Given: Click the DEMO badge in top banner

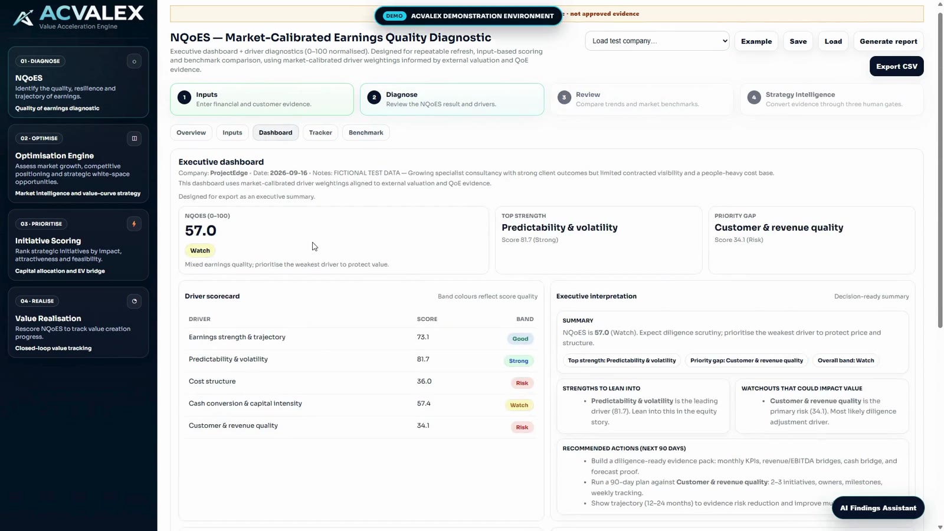Looking at the screenshot, I should 395,16.
